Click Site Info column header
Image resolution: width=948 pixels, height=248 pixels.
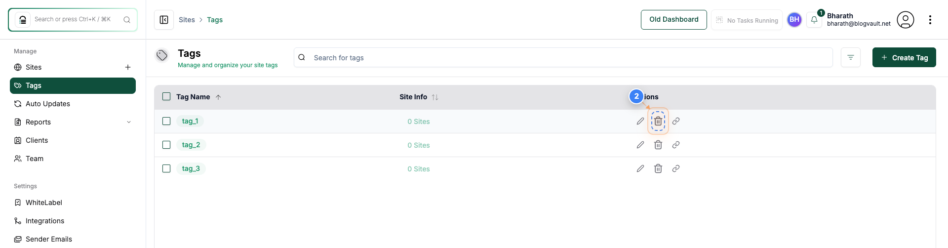coord(413,97)
